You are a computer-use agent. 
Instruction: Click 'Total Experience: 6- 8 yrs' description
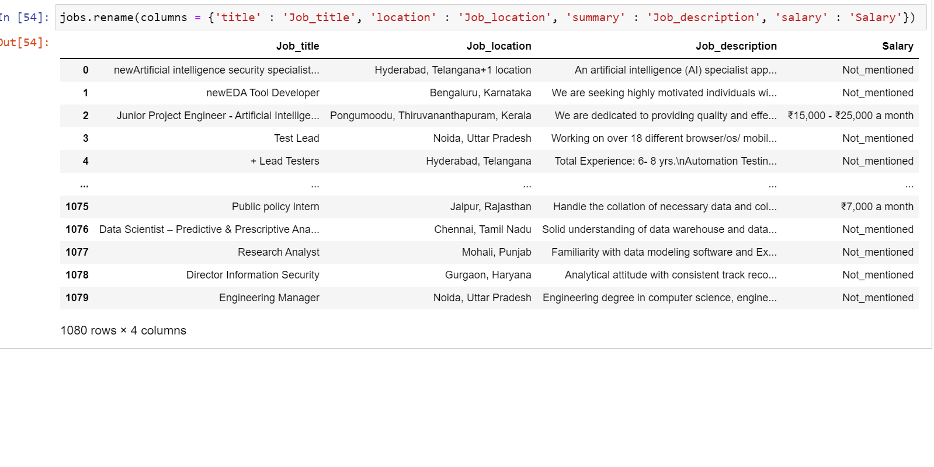666,161
